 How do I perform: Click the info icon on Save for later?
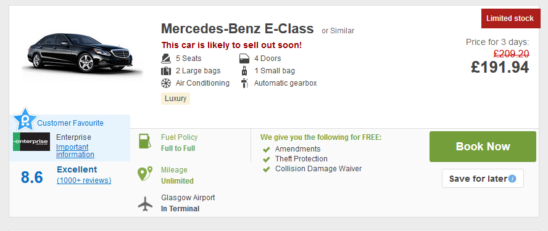512,179
